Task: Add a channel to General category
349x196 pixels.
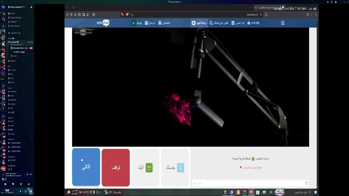Action: pos(32,118)
